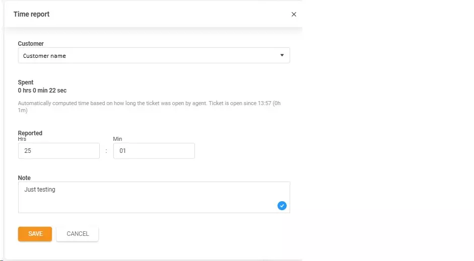Click the Customer field label

[x=31, y=44]
